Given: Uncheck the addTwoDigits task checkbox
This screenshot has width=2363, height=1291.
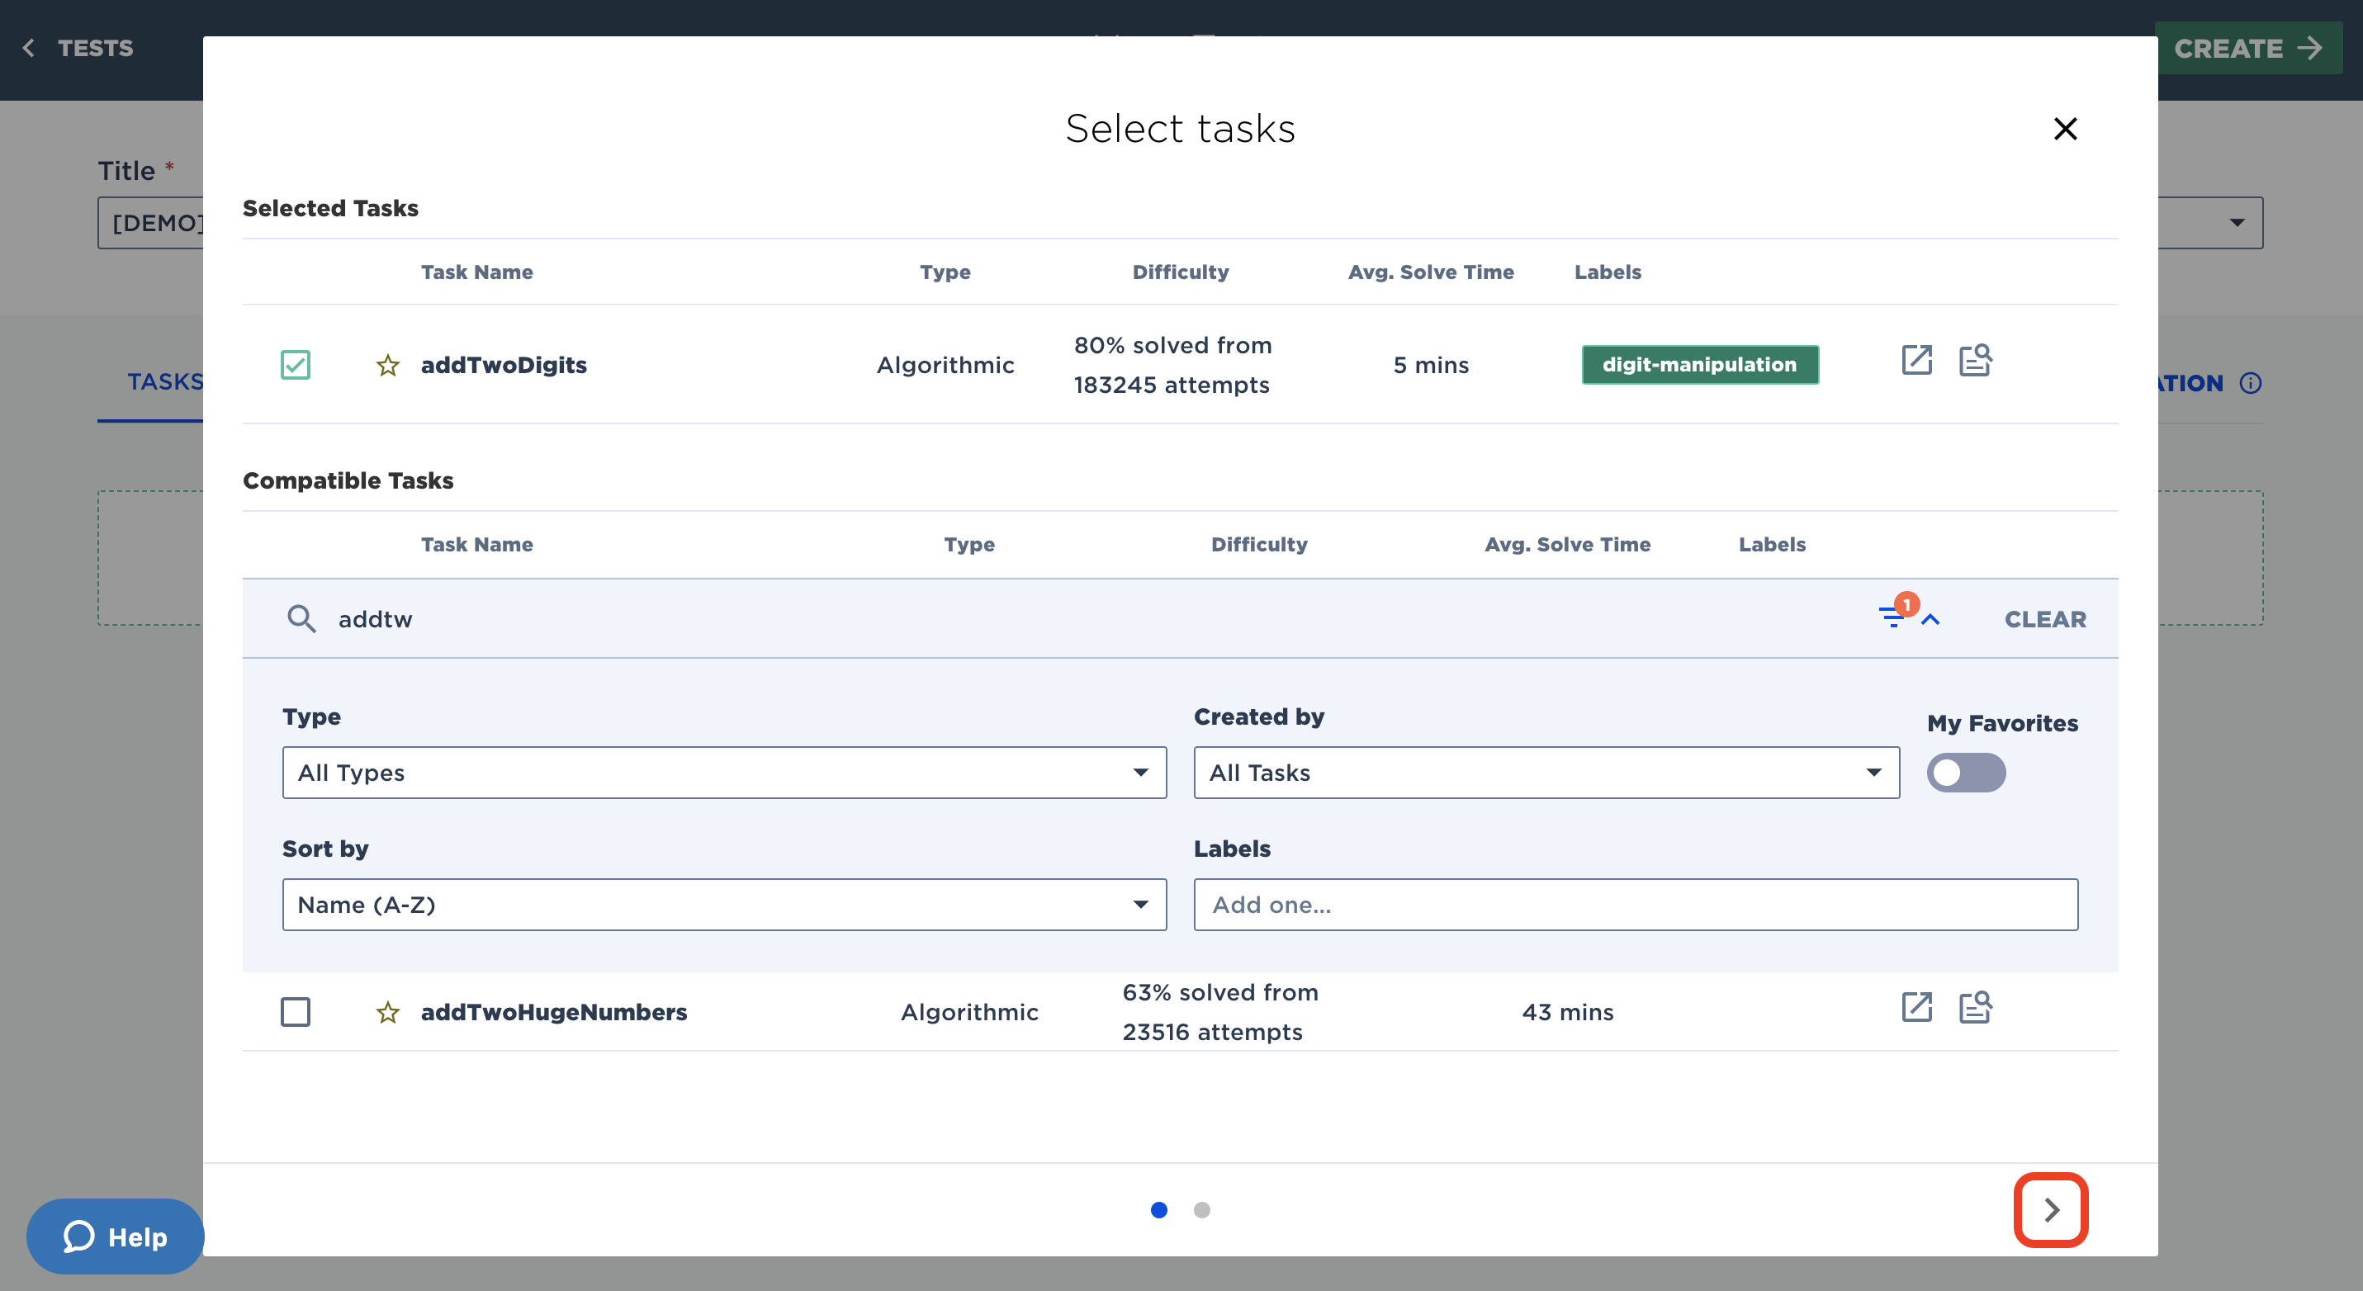Looking at the screenshot, I should coord(296,365).
